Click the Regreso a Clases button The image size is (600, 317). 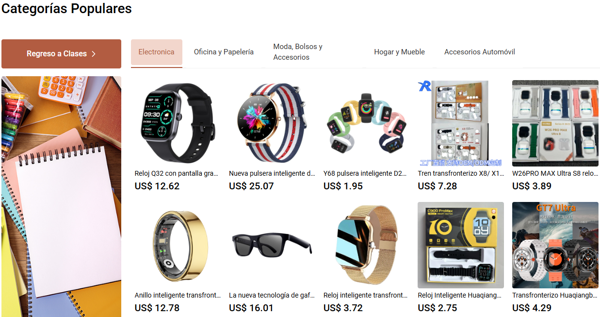tap(61, 54)
